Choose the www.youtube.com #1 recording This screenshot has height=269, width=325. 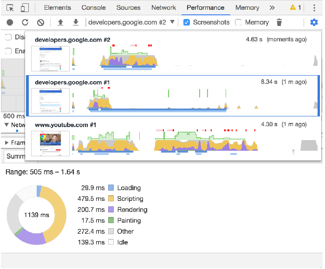[173, 138]
